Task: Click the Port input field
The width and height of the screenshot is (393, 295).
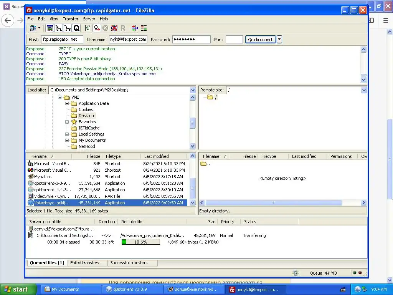Action: [x=234, y=40]
